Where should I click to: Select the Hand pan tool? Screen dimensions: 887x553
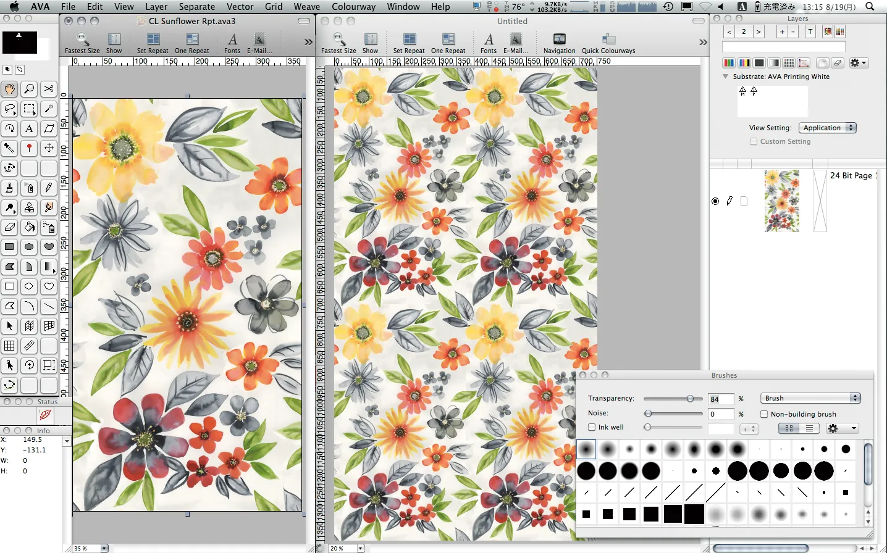click(x=9, y=89)
